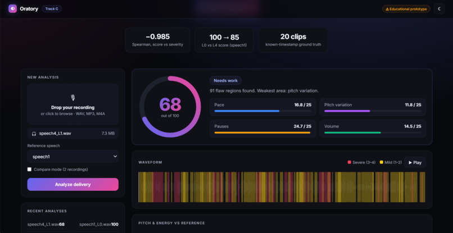This screenshot has height=233, width=453.
Task: Click the 14.5 / 25 Volume value
Action: pos(413,126)
